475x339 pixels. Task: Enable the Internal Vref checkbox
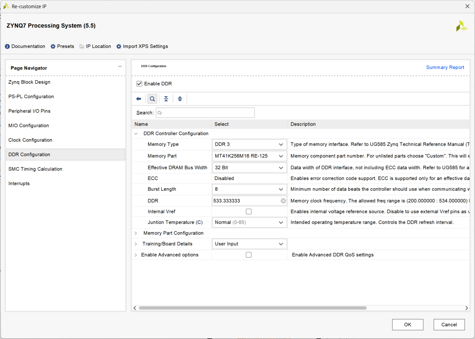[249, 212]
